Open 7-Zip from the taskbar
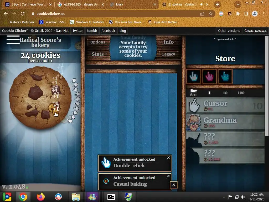 [111, 197]
